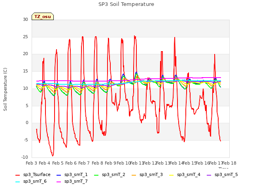Click the -10 y-axis tick label
The width and height of the screenshot is (253, 189).
(x=25, y=157)
